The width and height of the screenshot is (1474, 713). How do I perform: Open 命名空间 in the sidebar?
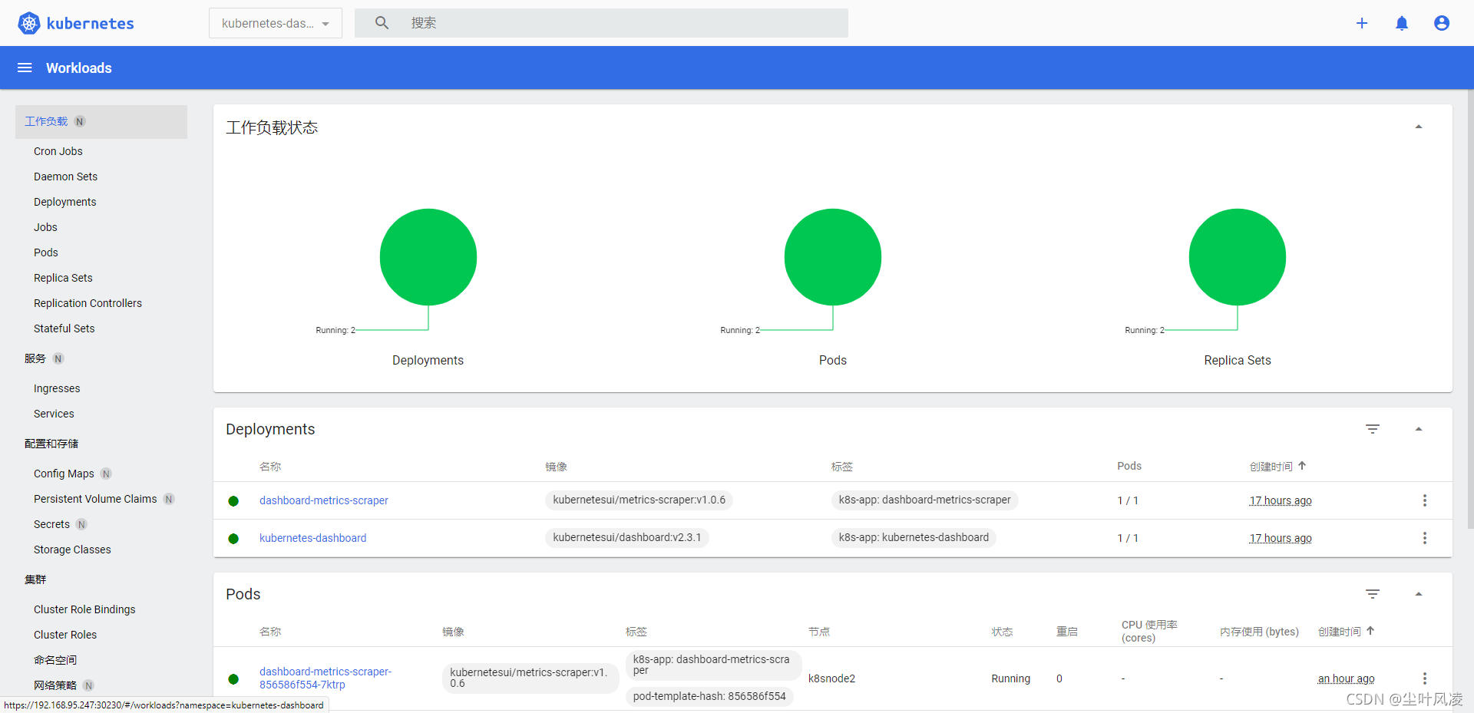coord(55,660)
